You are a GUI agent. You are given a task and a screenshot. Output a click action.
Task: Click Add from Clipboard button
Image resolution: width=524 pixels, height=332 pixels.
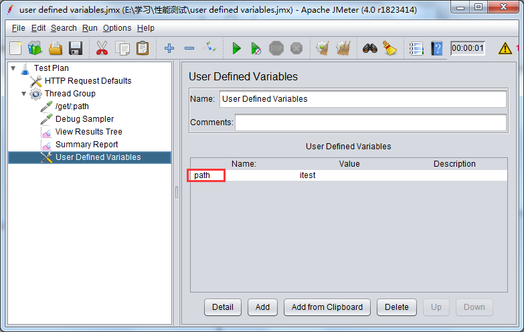pos(327,307)
